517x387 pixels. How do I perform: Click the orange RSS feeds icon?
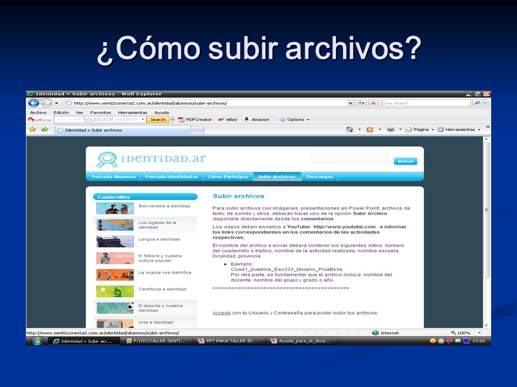pos(370,130)
